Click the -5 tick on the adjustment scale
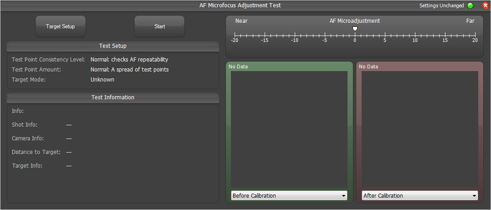Screen dimensions: 491x210 coord(325,35)
